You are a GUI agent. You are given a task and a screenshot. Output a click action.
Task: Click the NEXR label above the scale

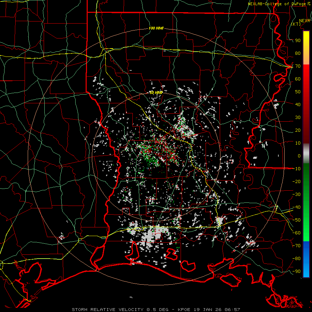(305, 21)
